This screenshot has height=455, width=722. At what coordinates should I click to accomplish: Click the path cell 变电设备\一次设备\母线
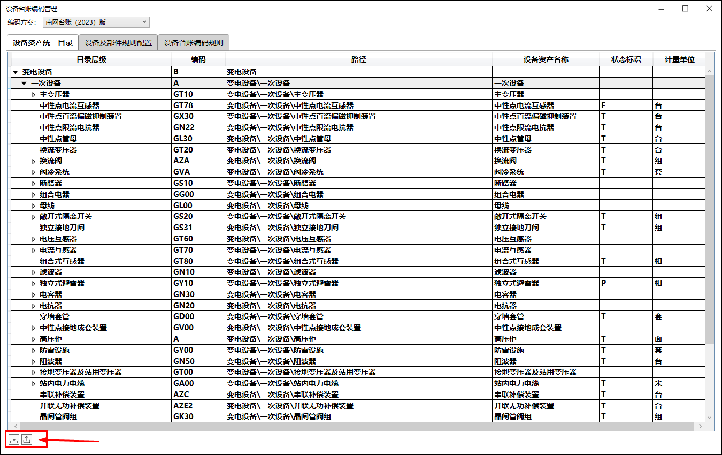coord(359,206)
